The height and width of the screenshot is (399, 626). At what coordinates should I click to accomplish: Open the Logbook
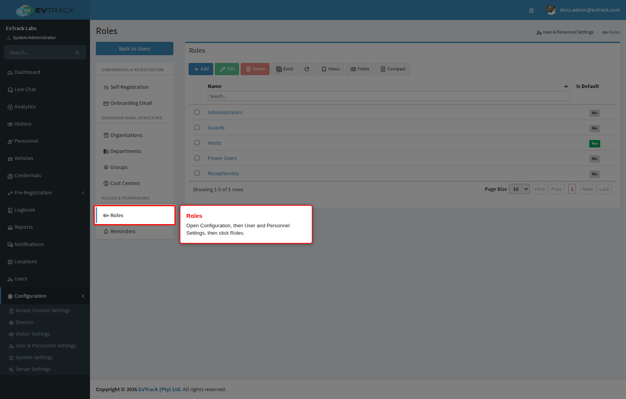[45, 210]
